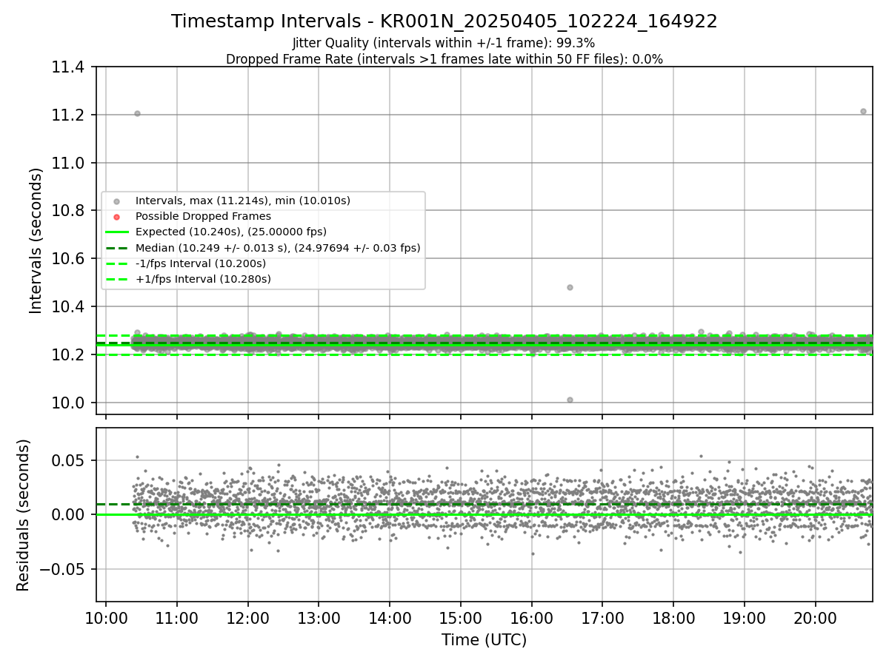Viewport: 889px width, 666px height.
Task: Click the red 'Possible Dropped Frames' legend marker
Action: 116,217
